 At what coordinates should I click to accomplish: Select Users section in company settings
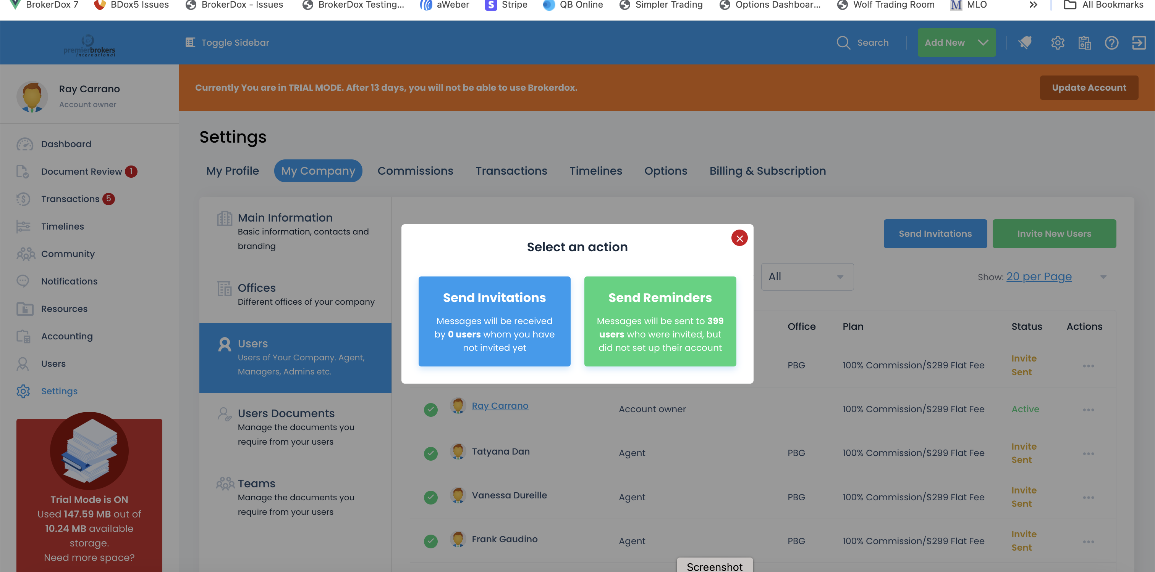(x=296, y=358)
